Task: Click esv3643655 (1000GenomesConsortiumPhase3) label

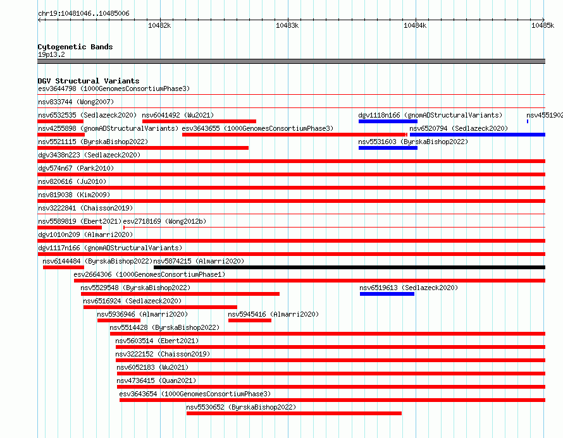Action: 257,128
